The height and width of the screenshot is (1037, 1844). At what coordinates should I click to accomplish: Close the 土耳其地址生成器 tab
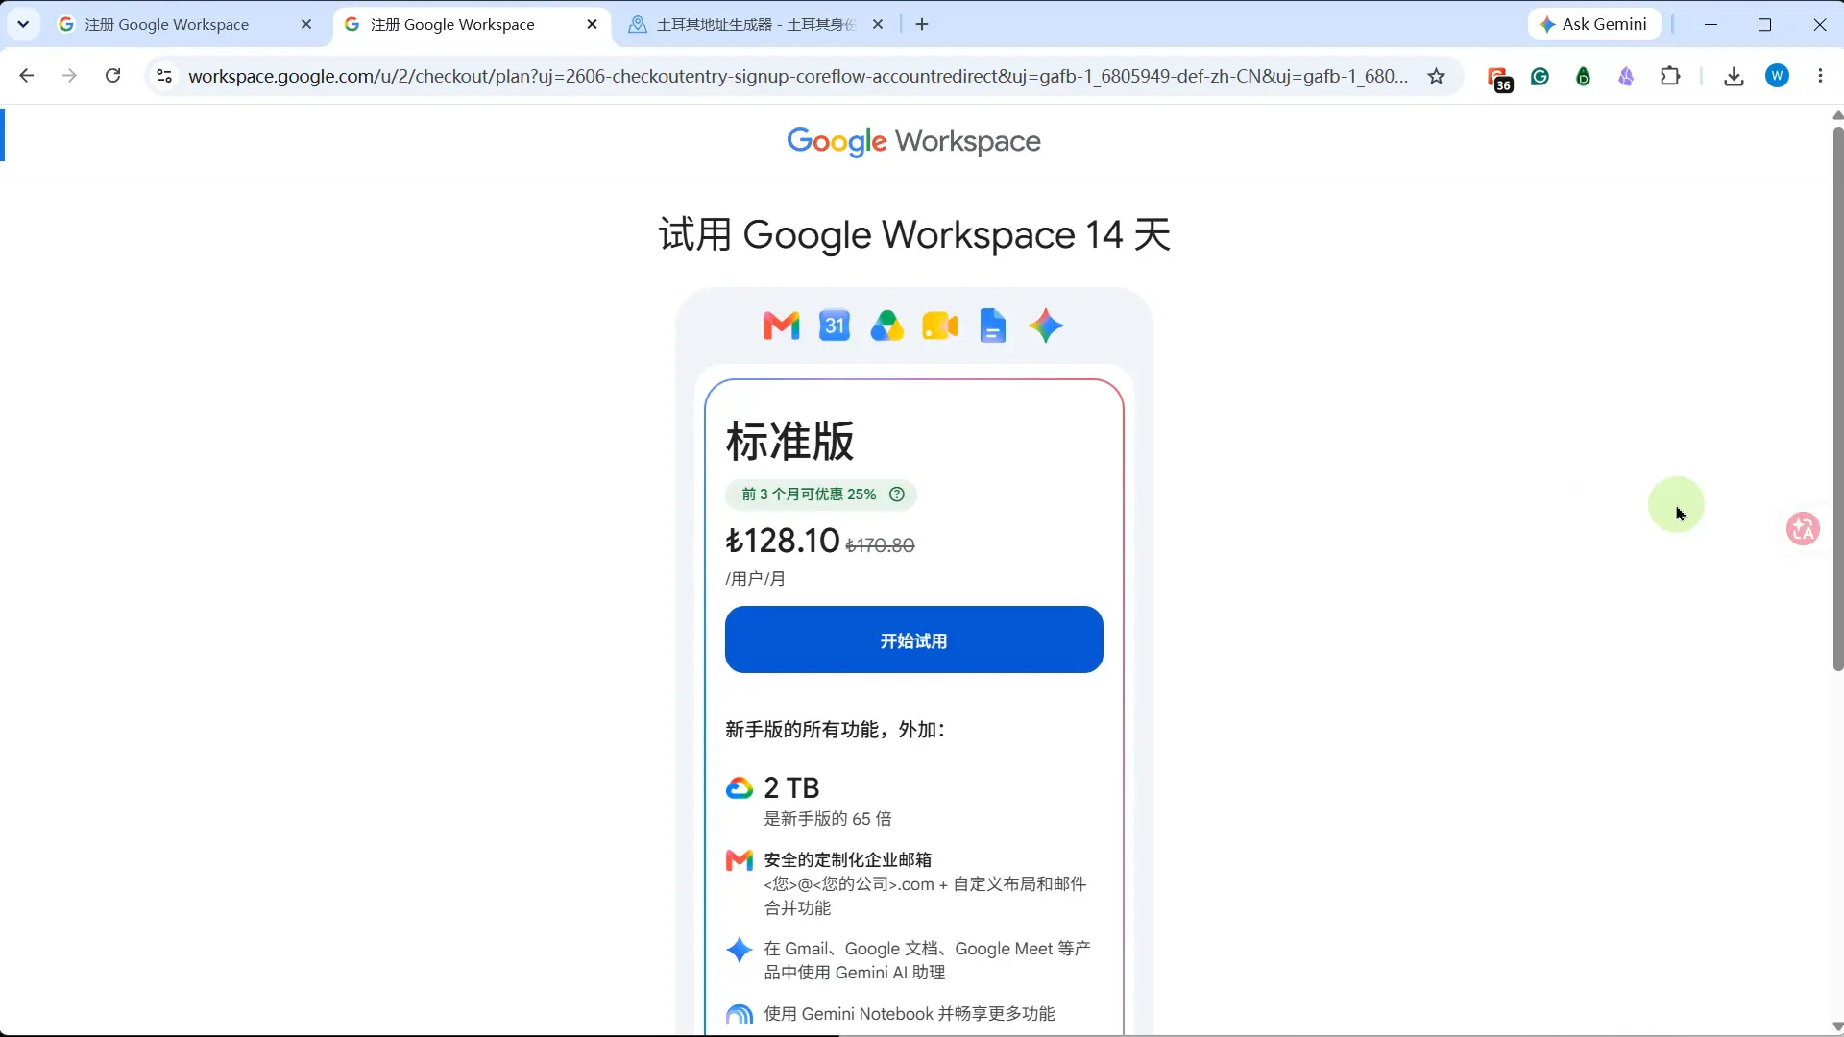point(877,24)
